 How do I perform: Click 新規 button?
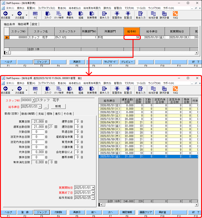[58, 106]
